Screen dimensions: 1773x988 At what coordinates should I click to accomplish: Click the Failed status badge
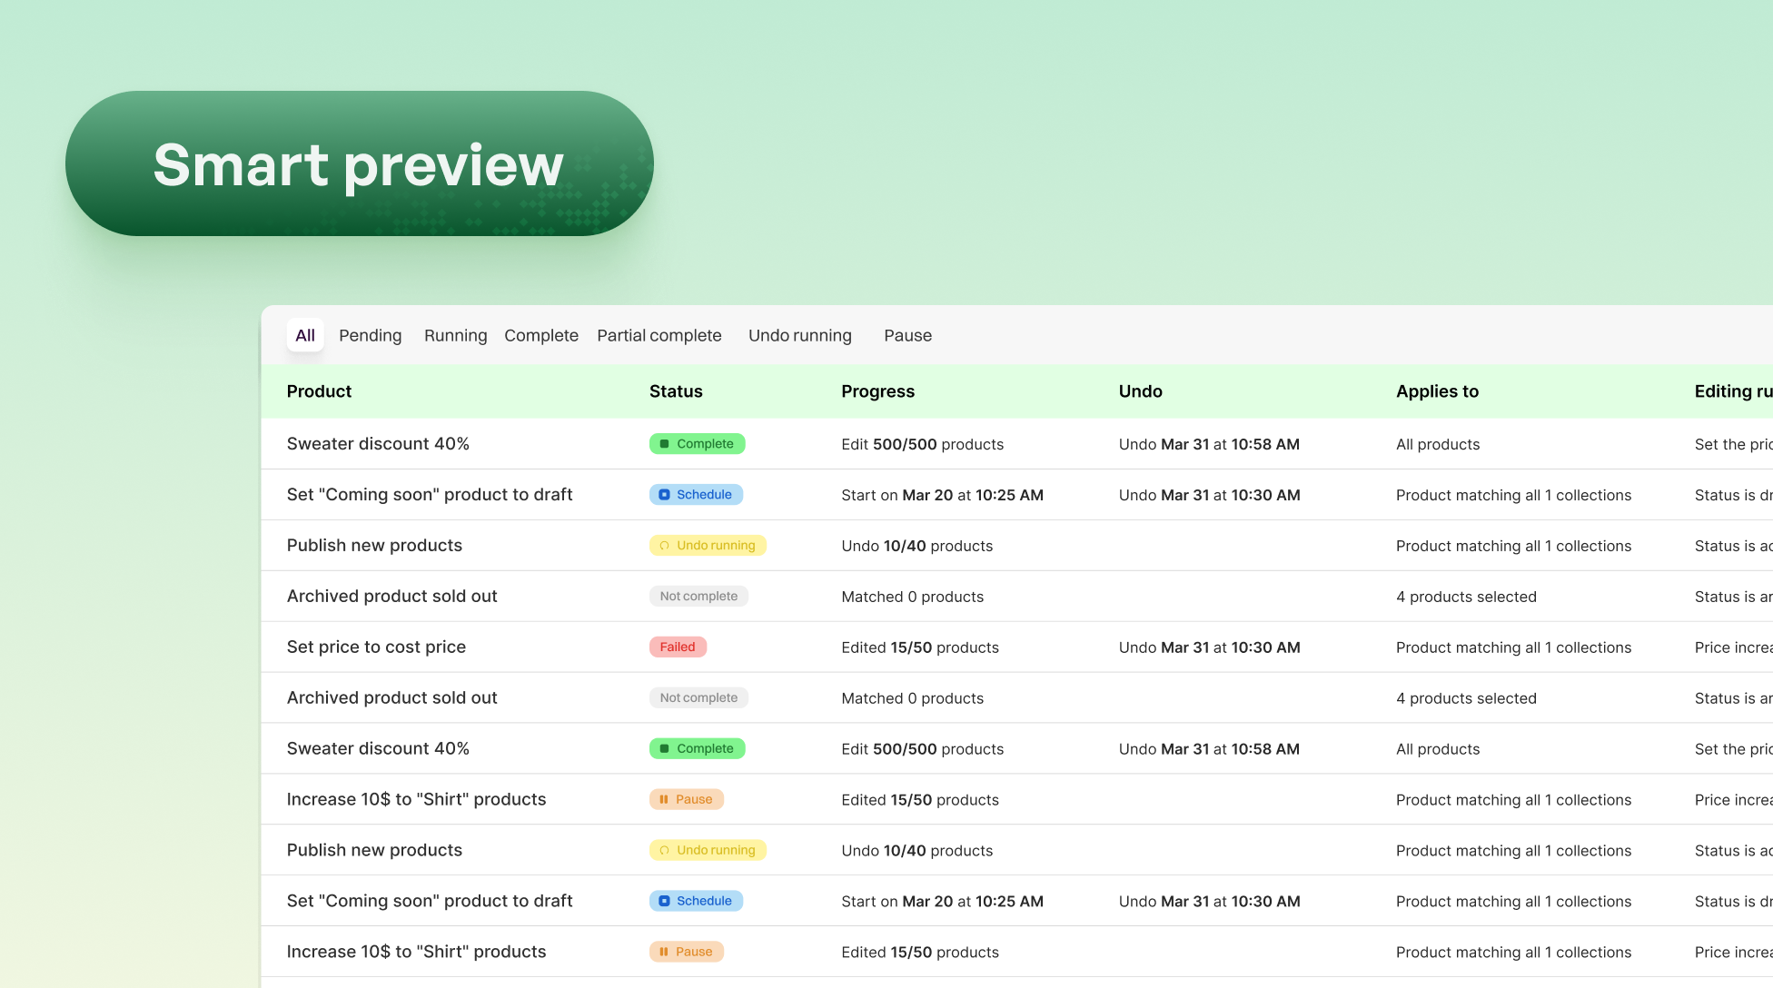tap(678, 647)
